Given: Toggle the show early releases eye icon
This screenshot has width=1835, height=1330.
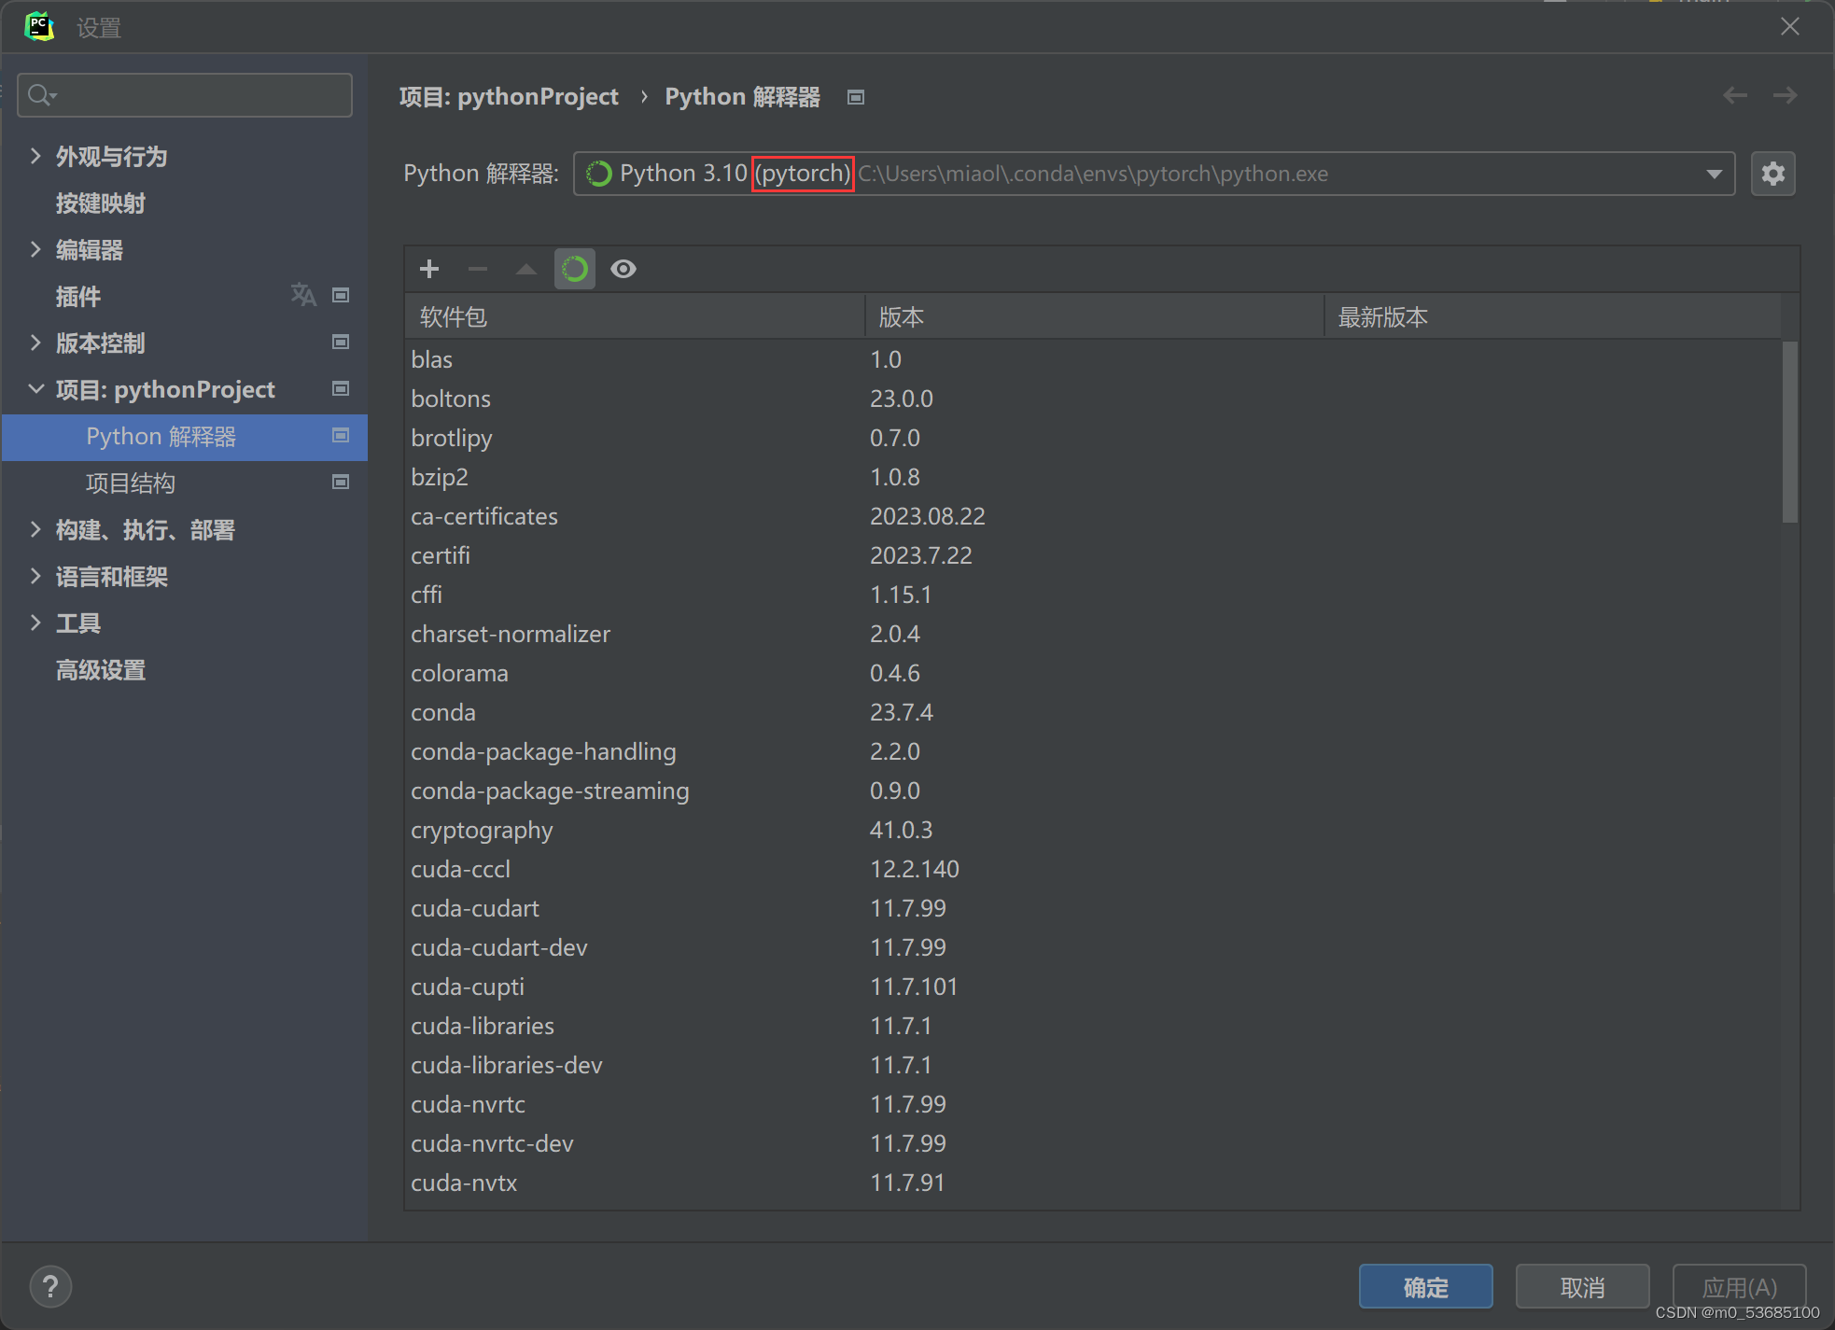Looking at the screenshot, I should point(623,269).
